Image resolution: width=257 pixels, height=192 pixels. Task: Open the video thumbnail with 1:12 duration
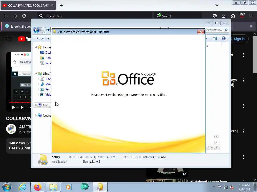(x=167, y=173)
